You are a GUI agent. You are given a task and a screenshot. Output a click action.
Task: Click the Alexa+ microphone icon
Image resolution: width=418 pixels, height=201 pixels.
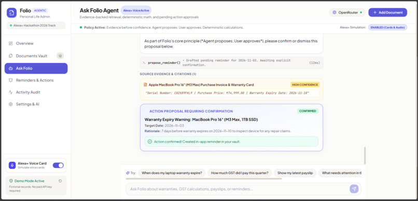click(12, 165)
